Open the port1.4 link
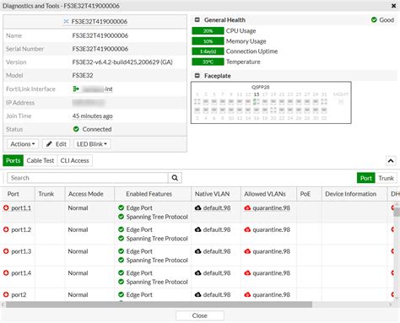The image size is (400, 323). [21, 273]
